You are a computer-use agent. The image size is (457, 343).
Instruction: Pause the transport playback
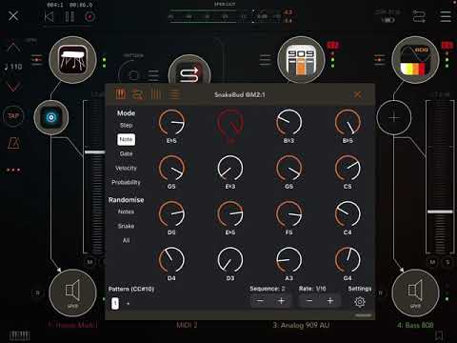pos(70,16)
